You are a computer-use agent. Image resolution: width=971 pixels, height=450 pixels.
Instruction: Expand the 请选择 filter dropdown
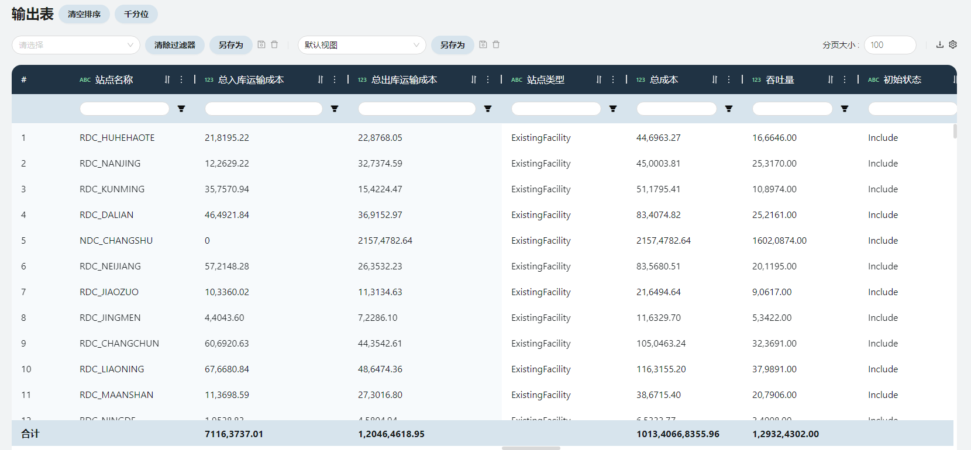(76, 45)
